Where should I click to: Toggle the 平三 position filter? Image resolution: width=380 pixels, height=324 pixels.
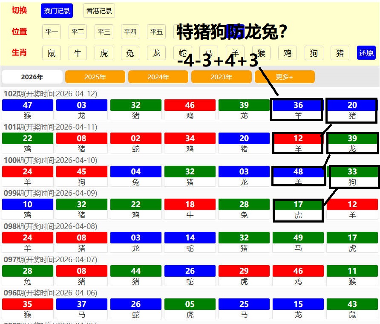point(104,32)
